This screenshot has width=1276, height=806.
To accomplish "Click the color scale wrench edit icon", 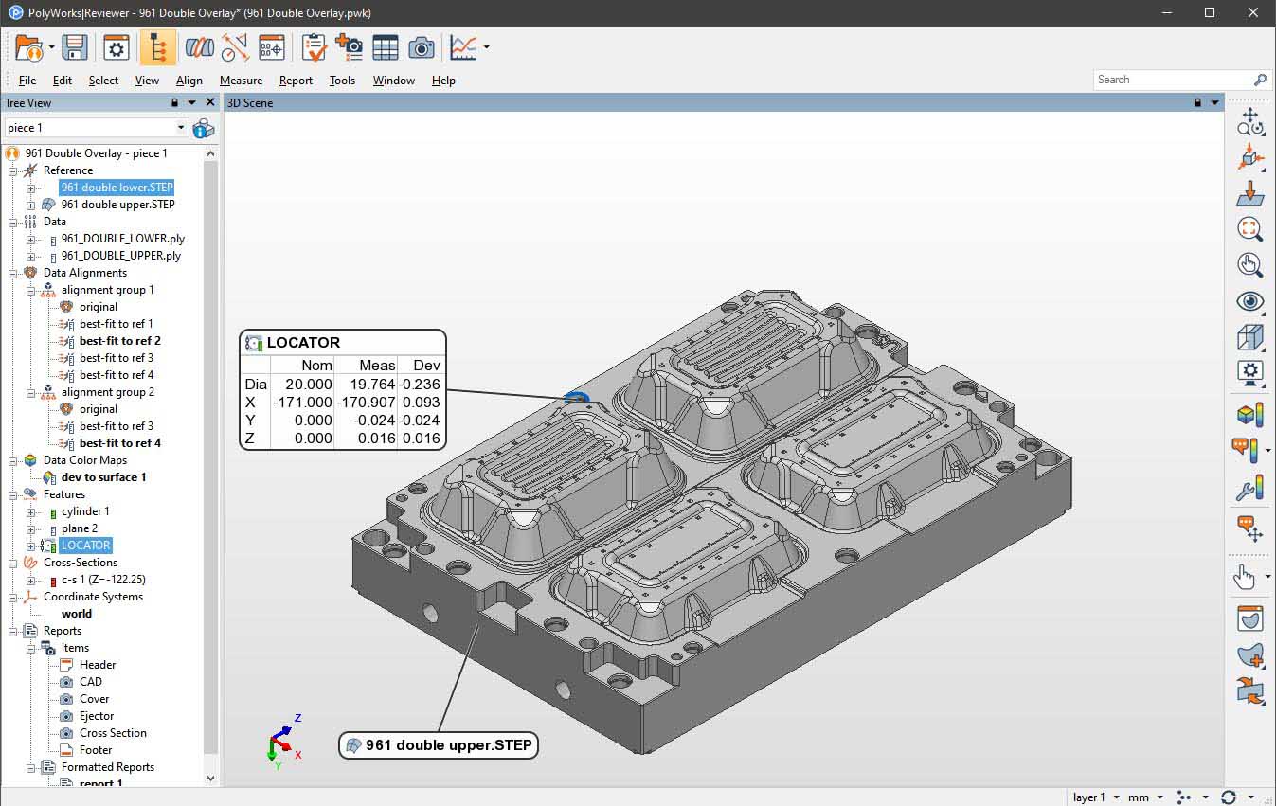I will pos(1249,489).
